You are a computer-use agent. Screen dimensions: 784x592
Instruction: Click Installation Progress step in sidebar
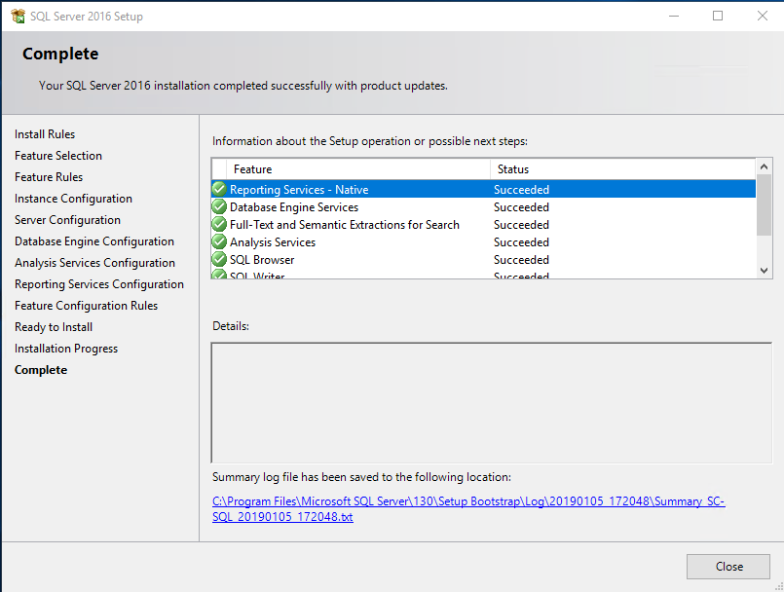[66, 349]
